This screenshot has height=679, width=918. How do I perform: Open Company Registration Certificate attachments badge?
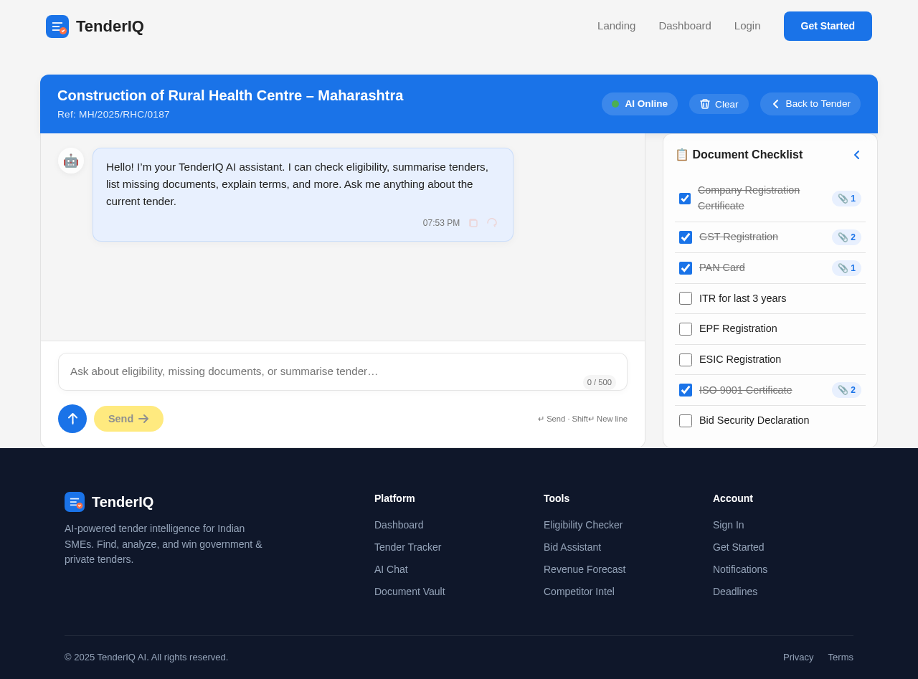coord(846,199)
